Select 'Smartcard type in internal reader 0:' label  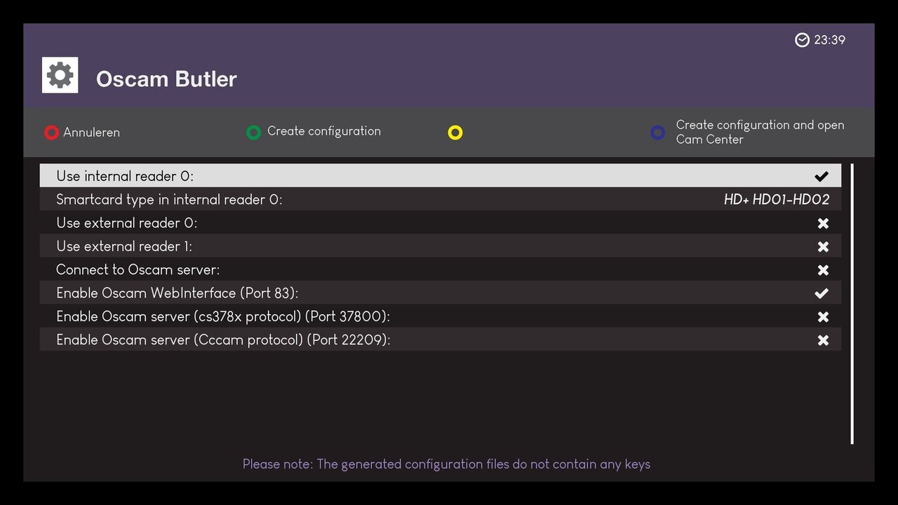pos(169,200)
